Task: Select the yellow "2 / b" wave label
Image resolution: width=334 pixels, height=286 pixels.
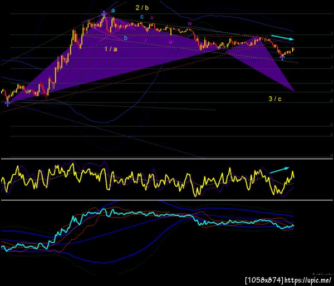Action: point(142,8)
